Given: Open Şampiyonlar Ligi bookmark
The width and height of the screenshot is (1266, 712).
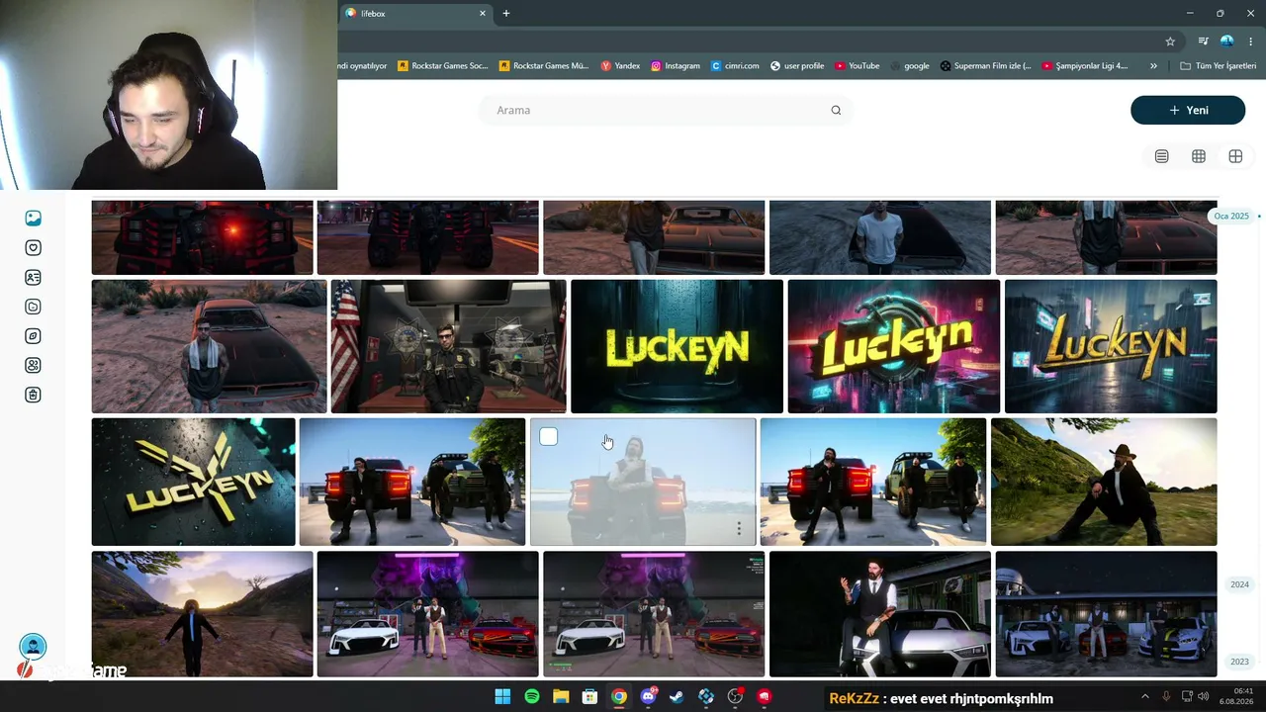Looking at the screenshot, I should tap(1085, 66).
